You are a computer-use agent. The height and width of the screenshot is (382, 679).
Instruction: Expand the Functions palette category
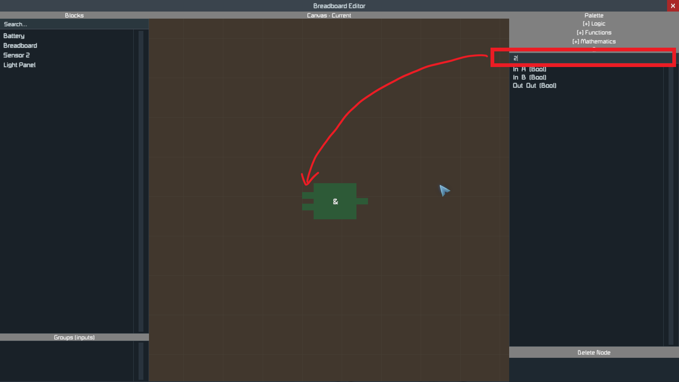[x=594, y=33]
